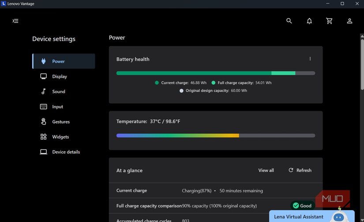Click the battery health capacity bar
This screenshot has width=364, height=222.
click(215, 73)
